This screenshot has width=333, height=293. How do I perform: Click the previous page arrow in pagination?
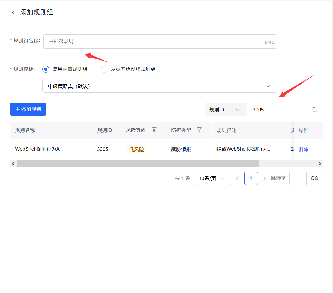coord(238,178)
